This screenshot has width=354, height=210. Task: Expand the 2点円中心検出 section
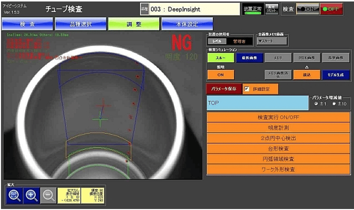[x=278, y=138]
